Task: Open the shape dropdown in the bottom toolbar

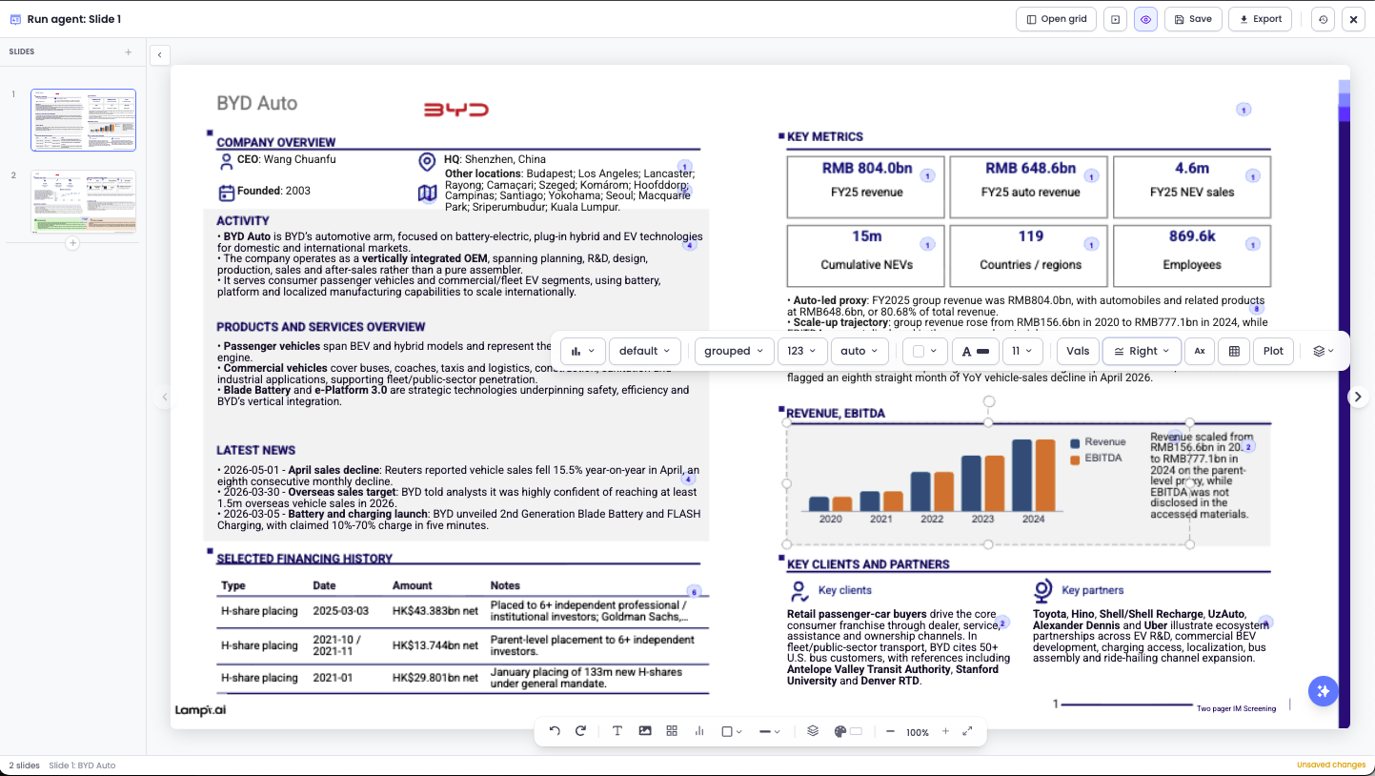Action: pos(732,731)
